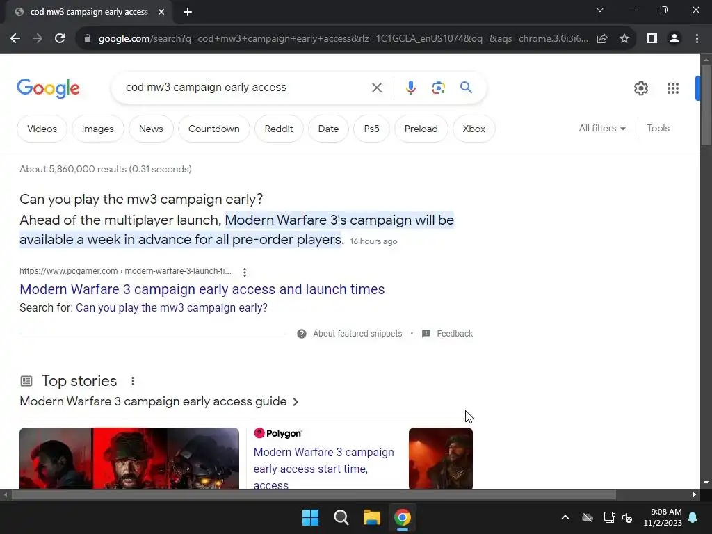The width and height of the screenshot is (712, 534).
Task: Select the Ps5 filter chip
Action: tap(371, 129)
